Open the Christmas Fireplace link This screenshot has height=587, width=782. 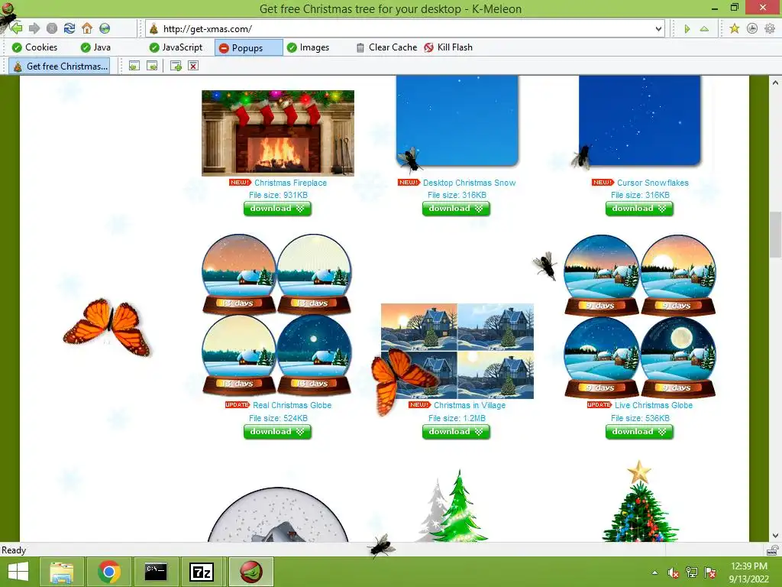tap(290, 183)
